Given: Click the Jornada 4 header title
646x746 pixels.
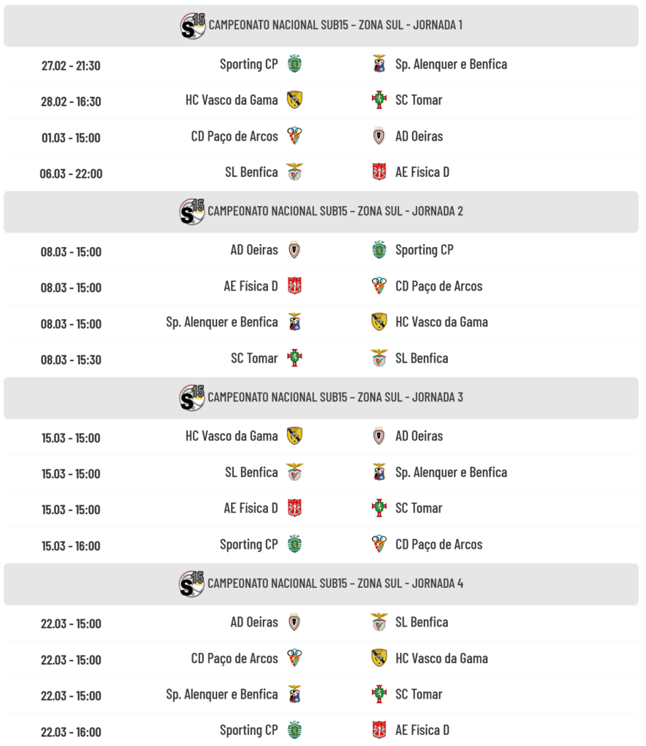Looking at the screenshot, I should [335, 584].
